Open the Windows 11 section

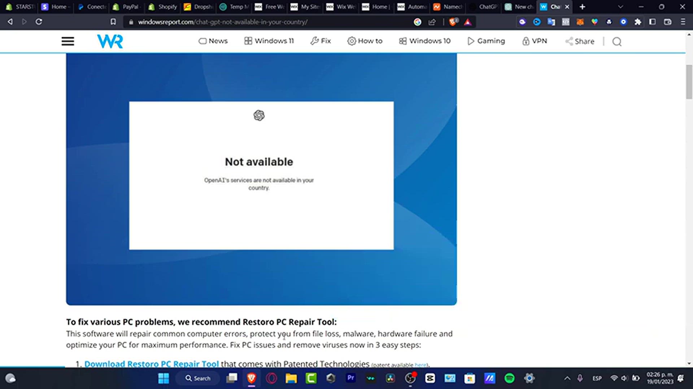tap(269, 41)
